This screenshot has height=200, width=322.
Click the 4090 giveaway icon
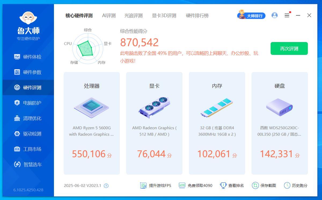click(182, 185)
